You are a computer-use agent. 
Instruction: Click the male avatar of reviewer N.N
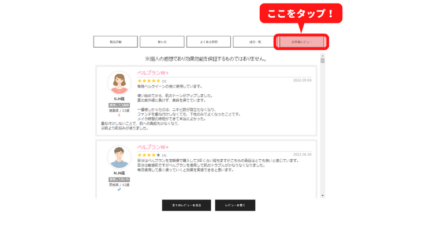[x=120, y=157]
